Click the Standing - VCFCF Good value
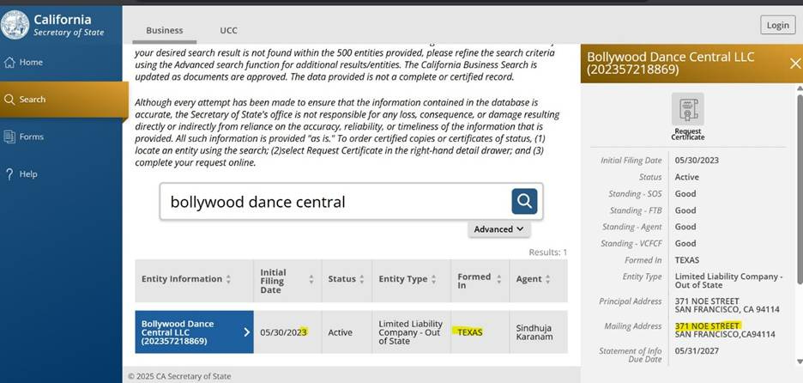This screenshot has width=803, height=383. tap(685, 244)
